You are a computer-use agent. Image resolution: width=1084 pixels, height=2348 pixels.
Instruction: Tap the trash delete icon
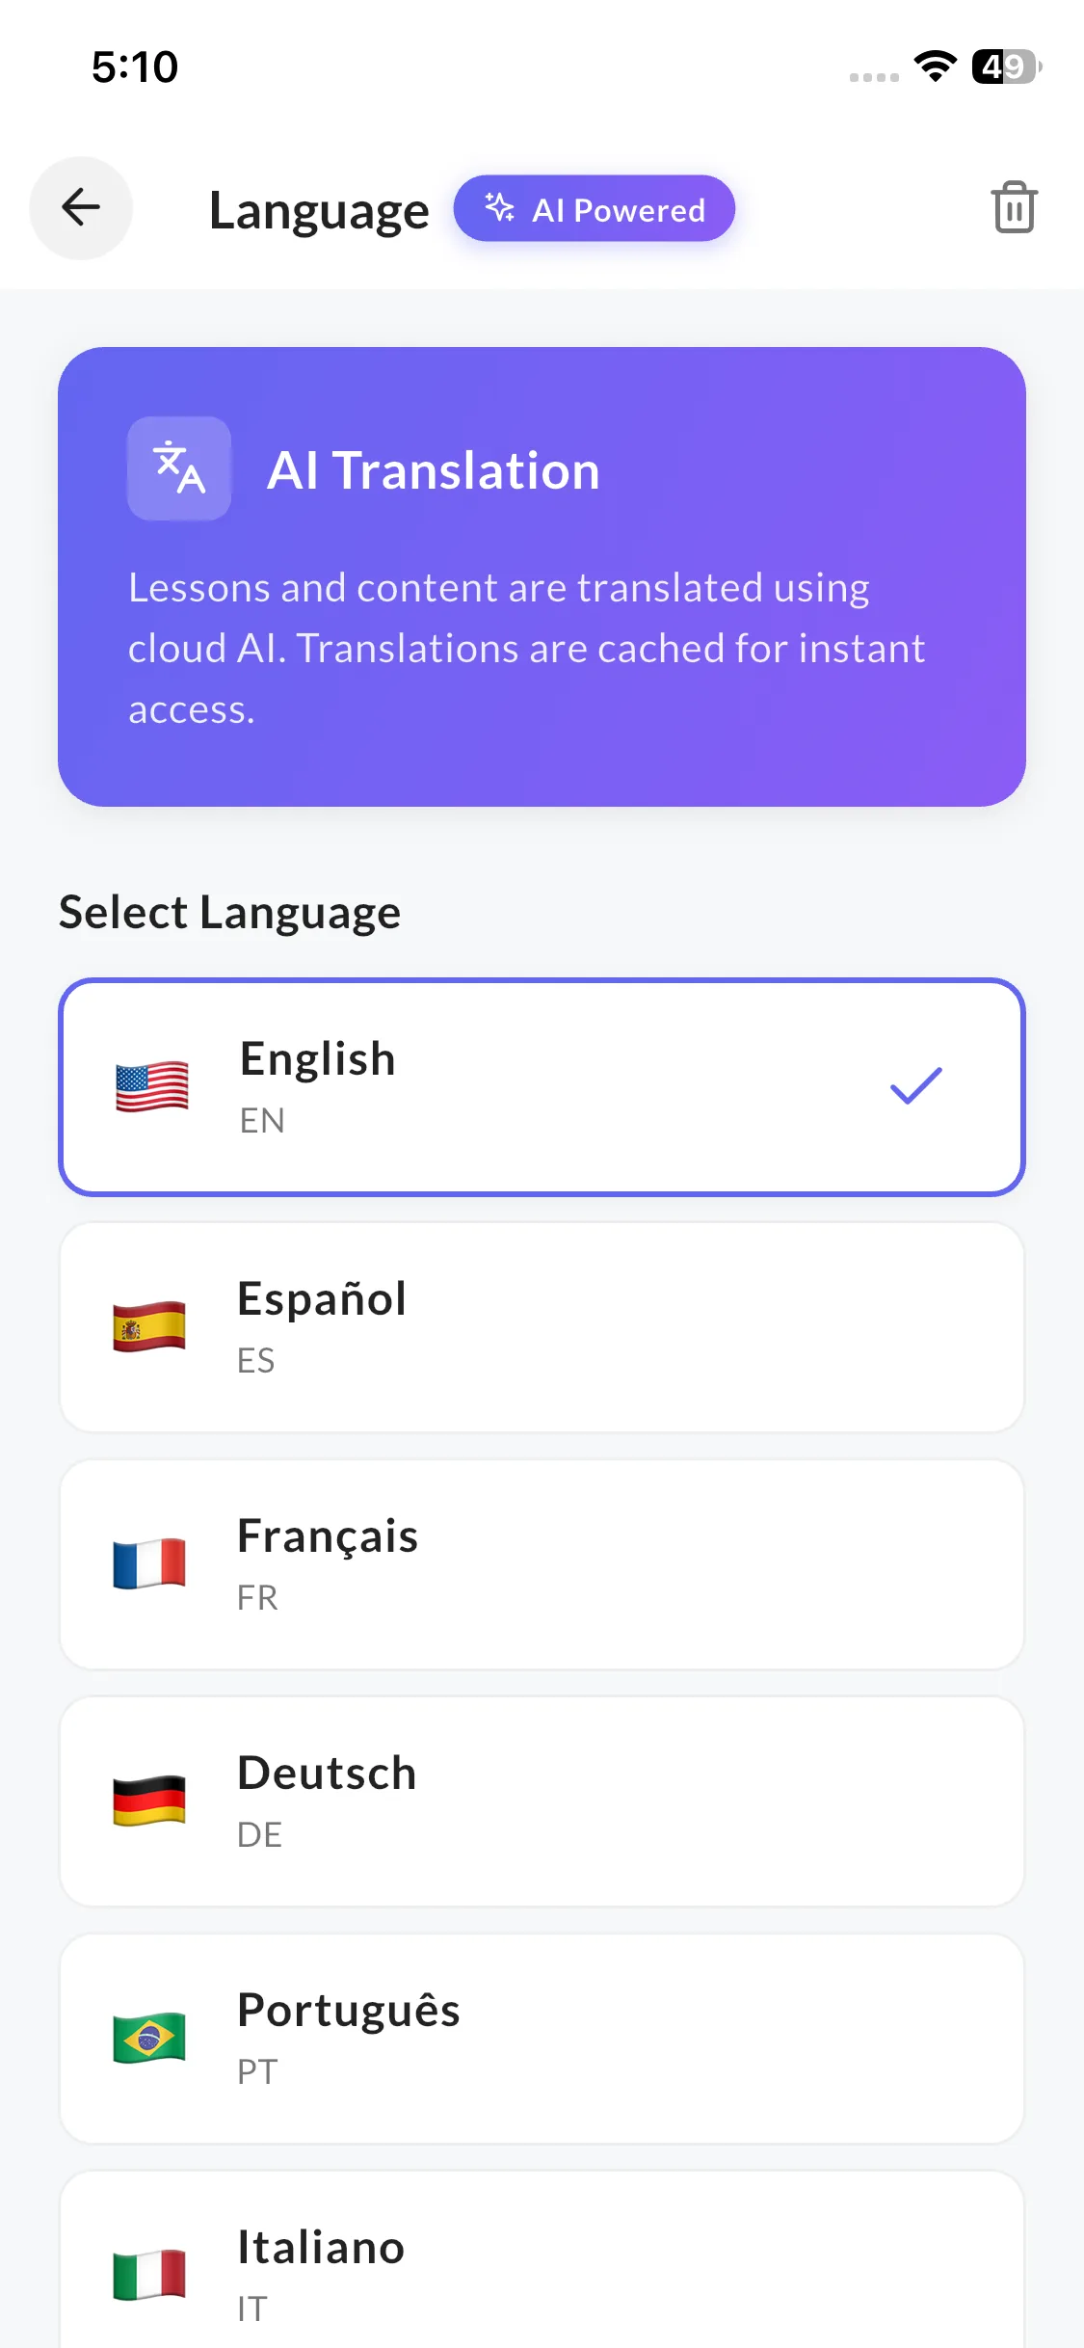[x=1014, y=207]
